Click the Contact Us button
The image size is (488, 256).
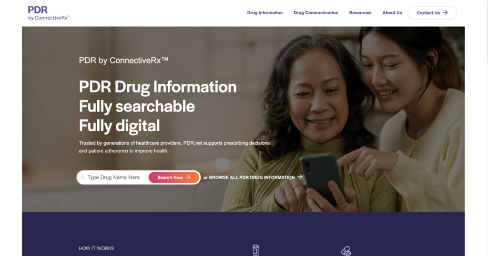point(432,13)
